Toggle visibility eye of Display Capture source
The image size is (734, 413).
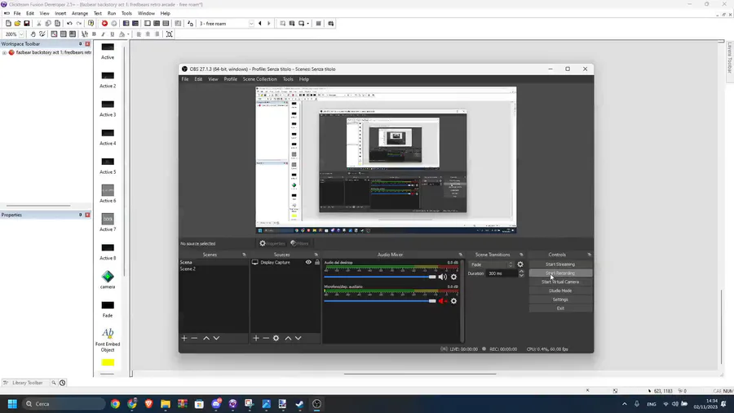308,262
